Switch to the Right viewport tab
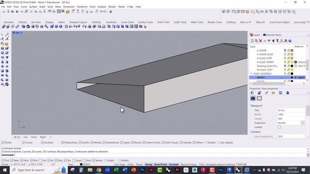 click(x=43, y=137)
